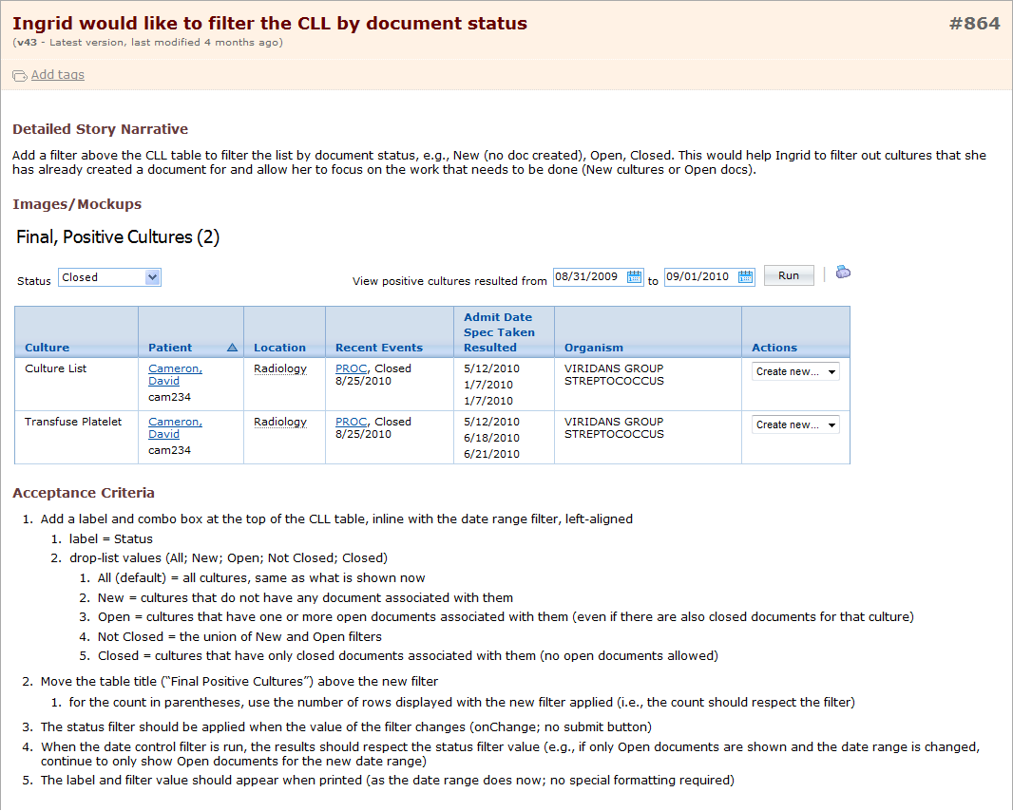The height and width of the screenshot is (811, 1013).
Task: Sort by the Recent Events column header
Action: (x=378, y=348)
